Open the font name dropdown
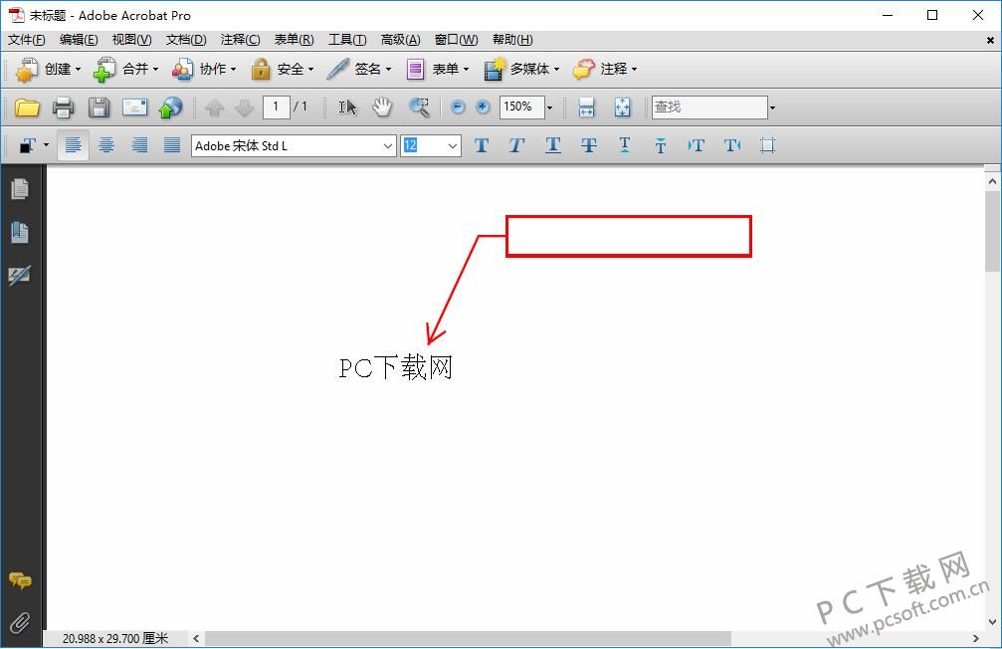The image size is (1002, 649). (x=387, y=146)
